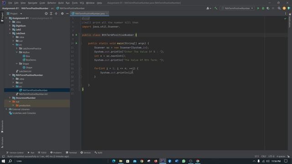Expand External Libraries node
Screen dimensions: 292x164
6,109
